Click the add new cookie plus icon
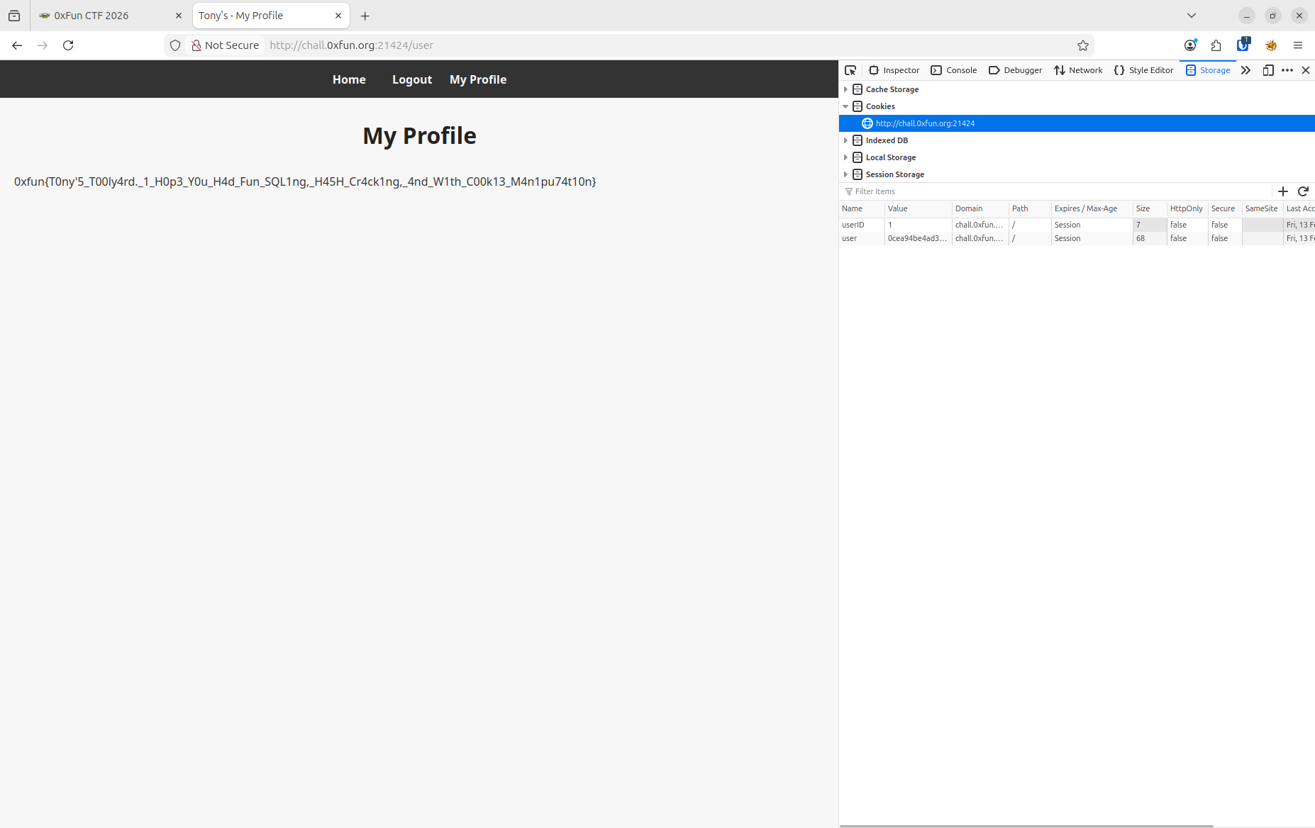The height and width of the screenshot is (828, 1315). [x=1283, y=191]
